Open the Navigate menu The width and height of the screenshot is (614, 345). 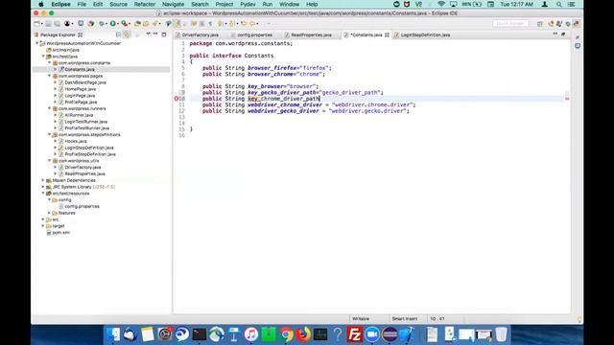point(173,4)
